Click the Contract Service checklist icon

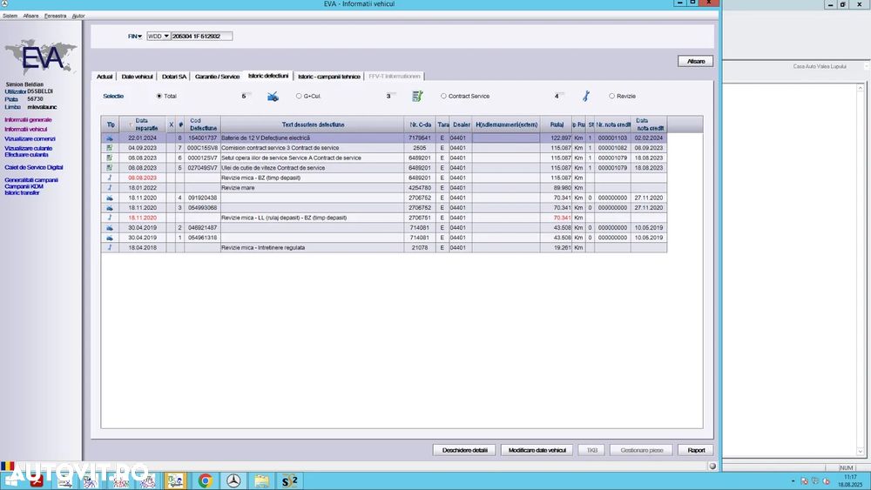click(417, 97)
